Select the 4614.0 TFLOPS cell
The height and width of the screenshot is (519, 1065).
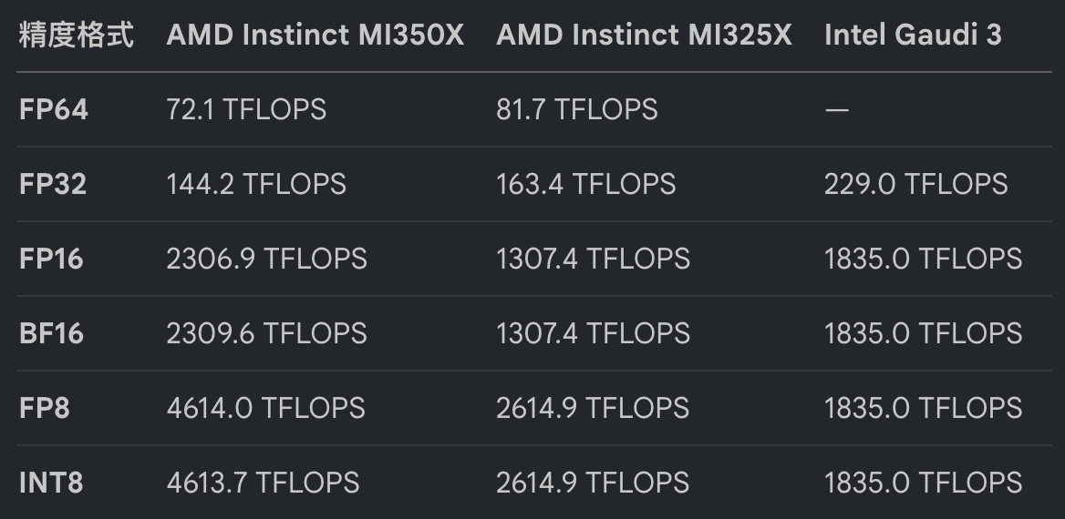pyautogui.click(x=265, y=408)
